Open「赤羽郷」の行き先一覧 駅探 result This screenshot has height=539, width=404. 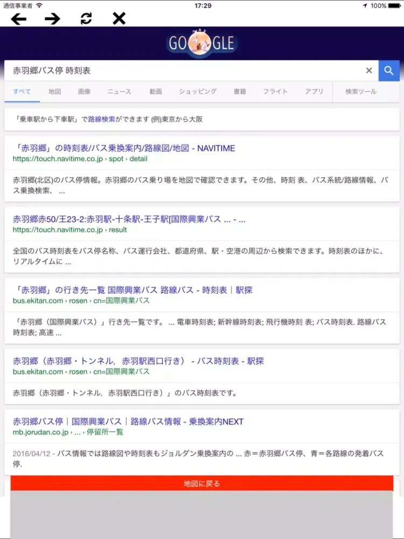pos(133,291)
